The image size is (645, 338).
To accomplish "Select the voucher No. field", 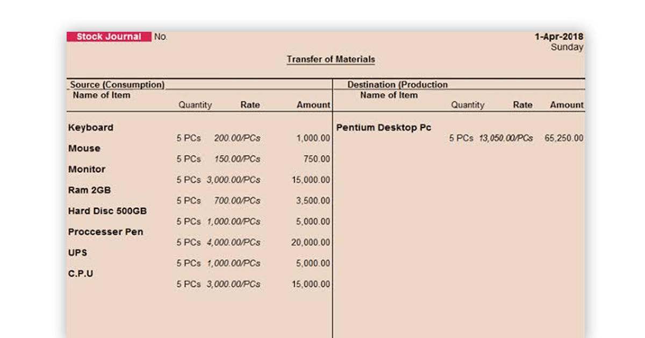I will (x=161, y=37).
